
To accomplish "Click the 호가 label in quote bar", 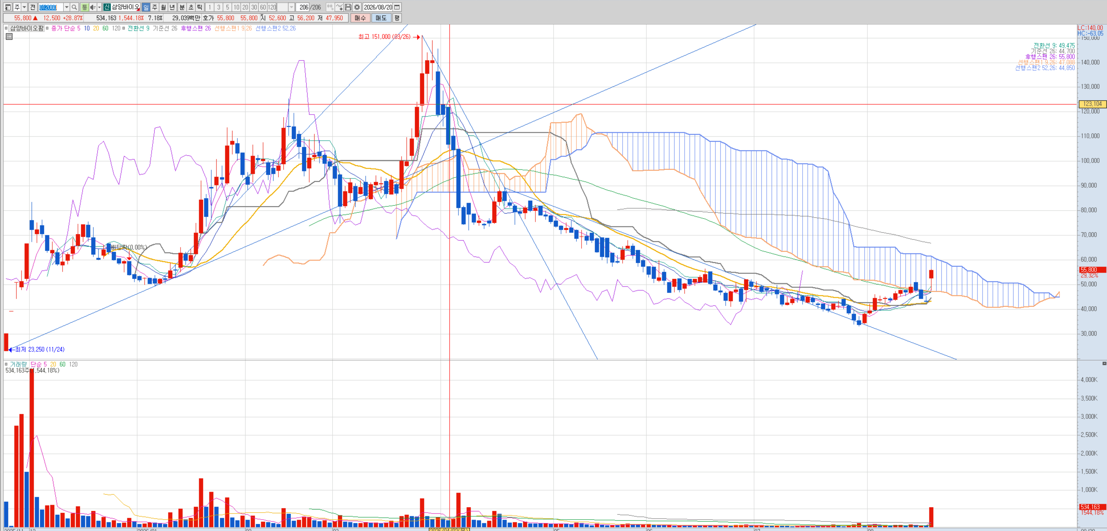I will tap(208, 18).
